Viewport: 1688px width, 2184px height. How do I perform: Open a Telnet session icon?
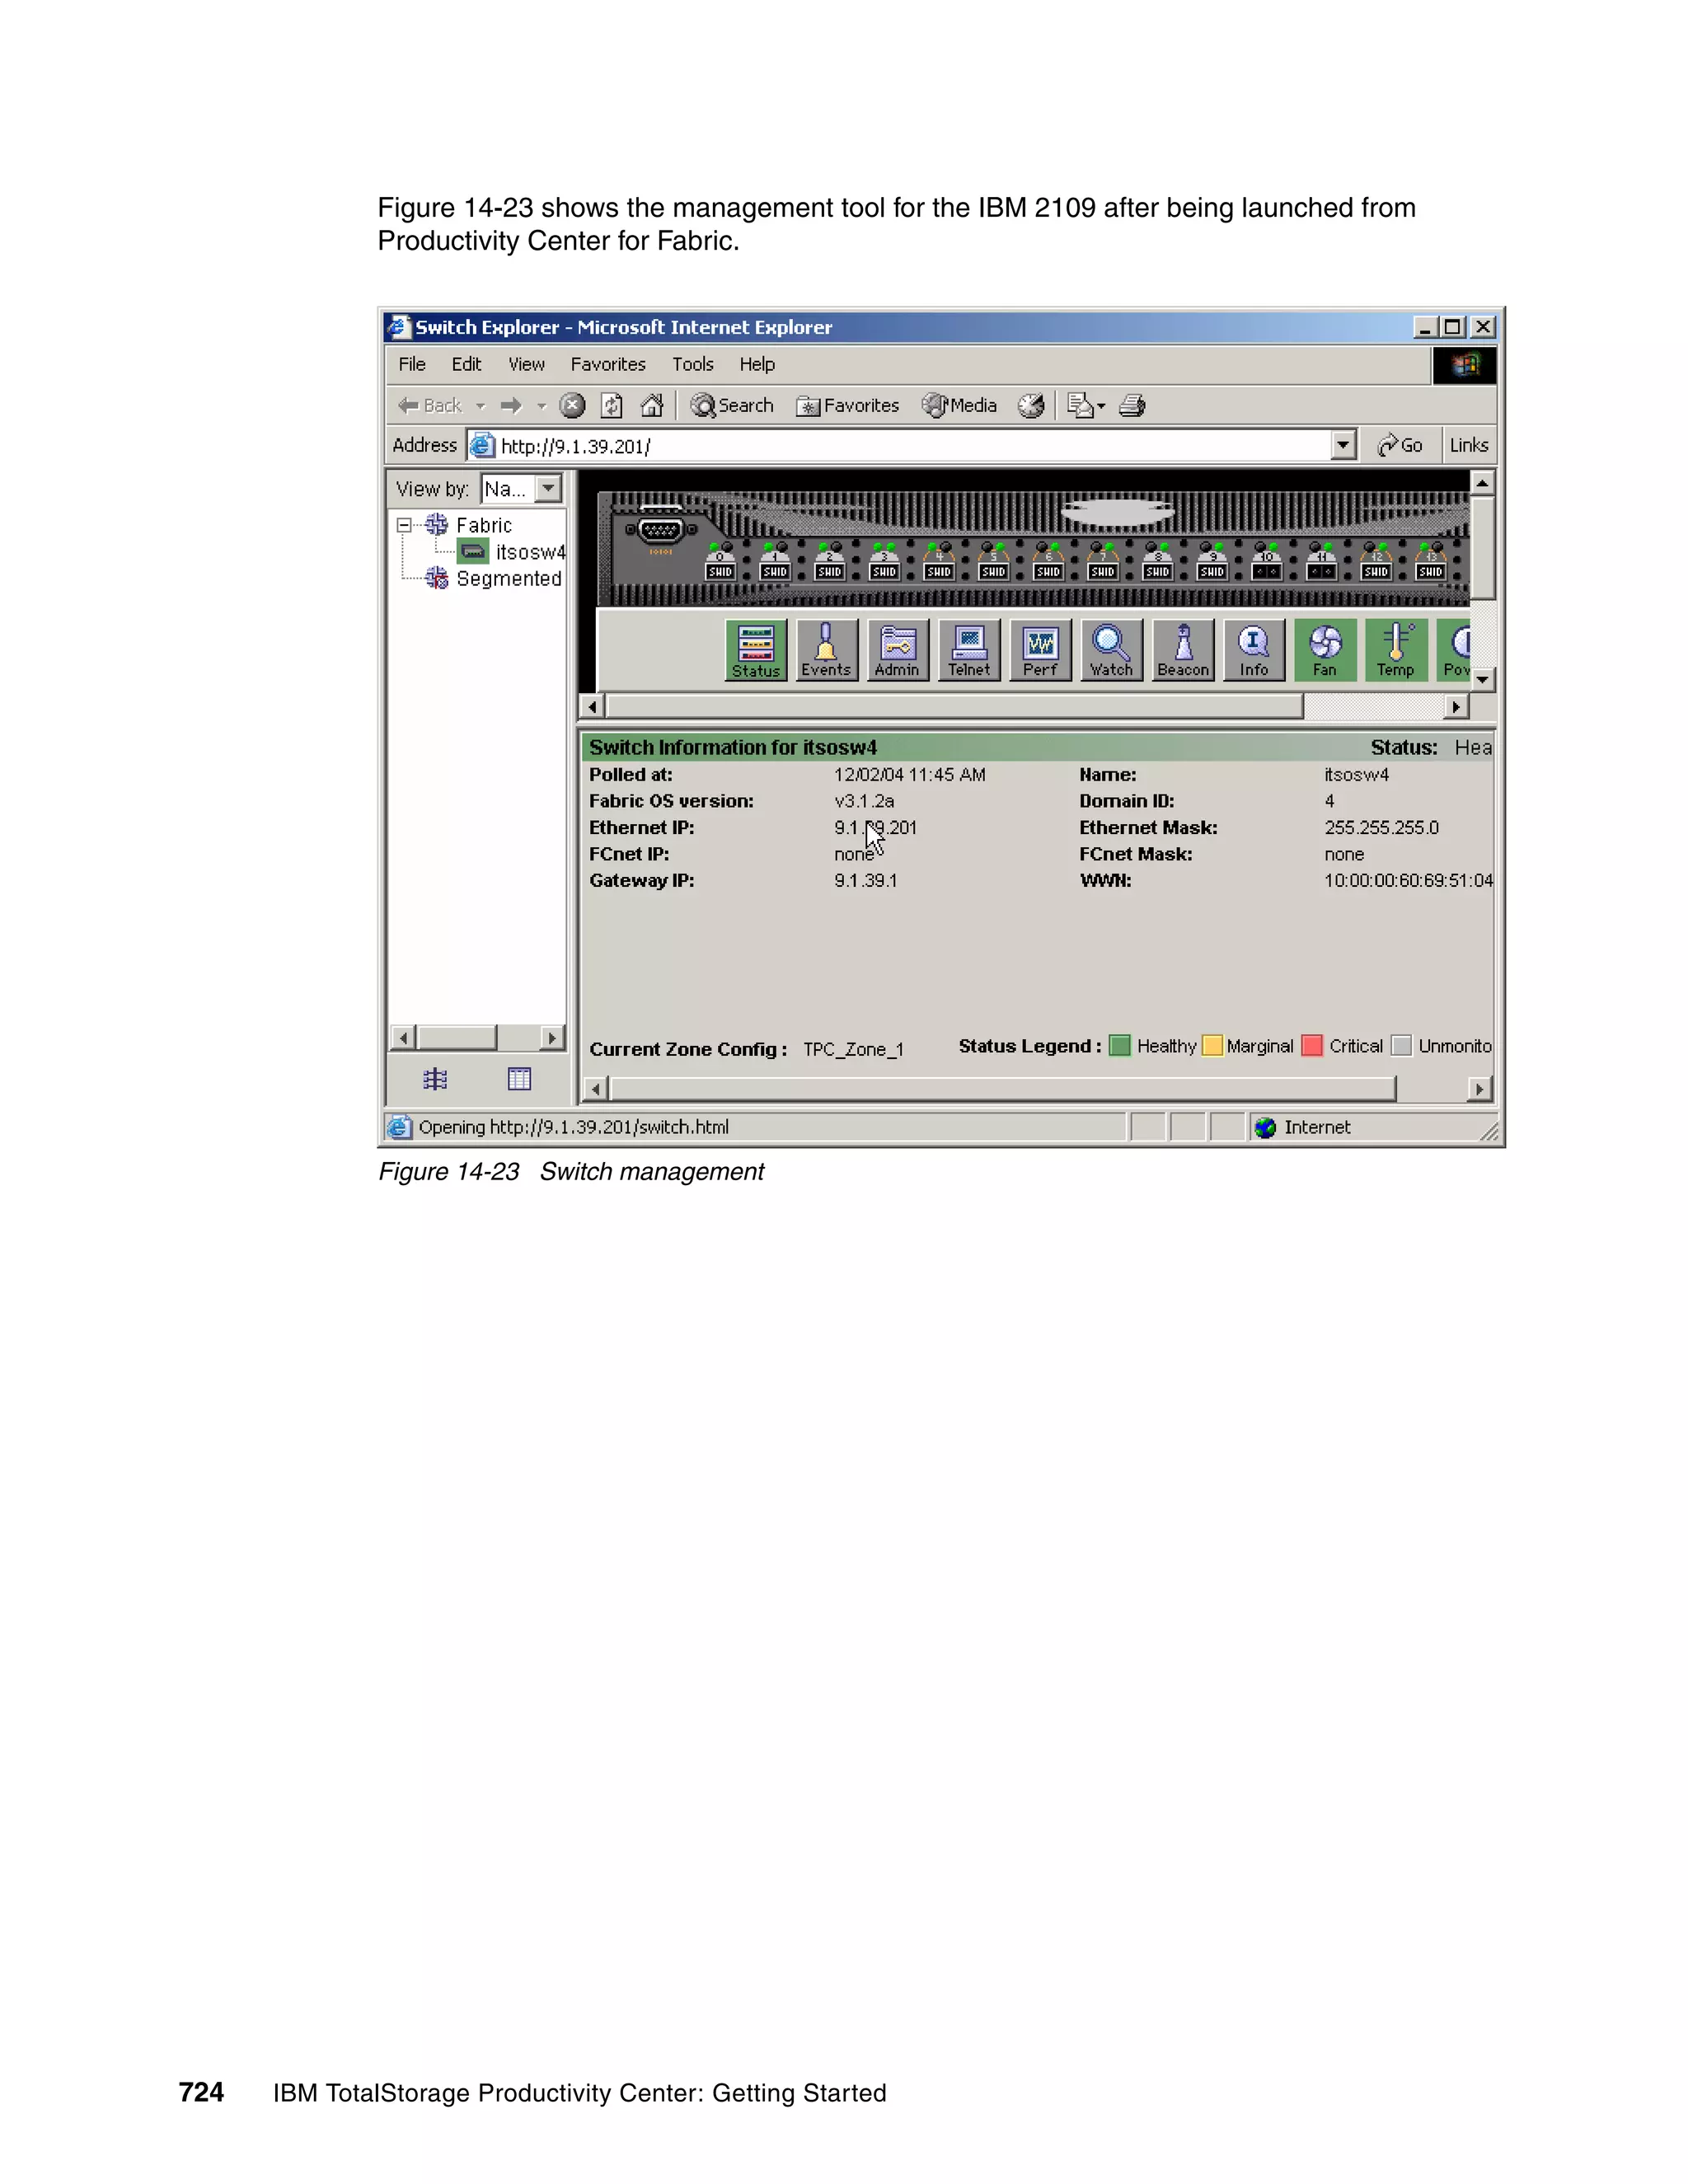[x=969, y=650]
